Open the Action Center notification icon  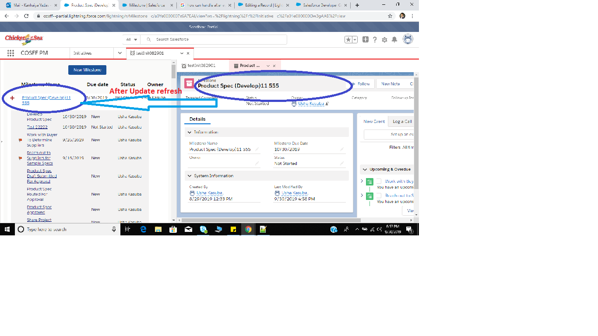pyautogui.click(x=409, y=229)
